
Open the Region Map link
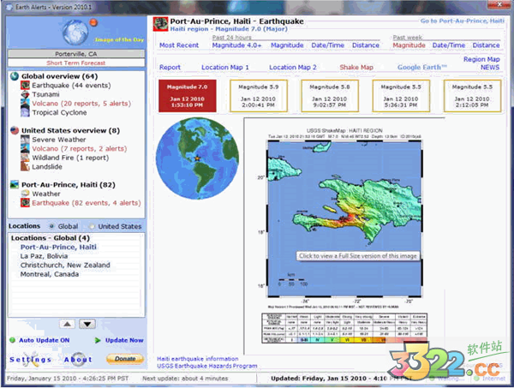pos(481,59)
